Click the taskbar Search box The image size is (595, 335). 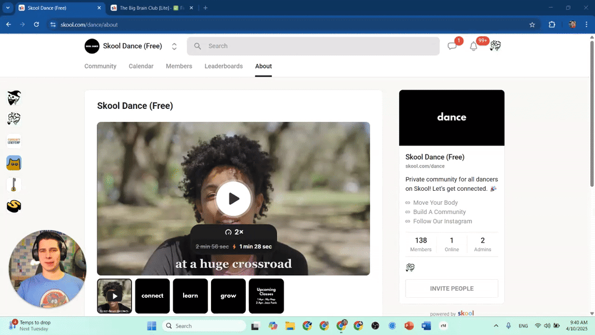204,326
